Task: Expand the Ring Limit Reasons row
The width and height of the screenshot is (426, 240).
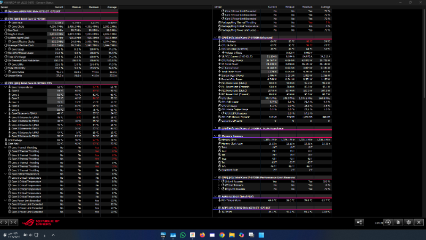Action: 219,189
